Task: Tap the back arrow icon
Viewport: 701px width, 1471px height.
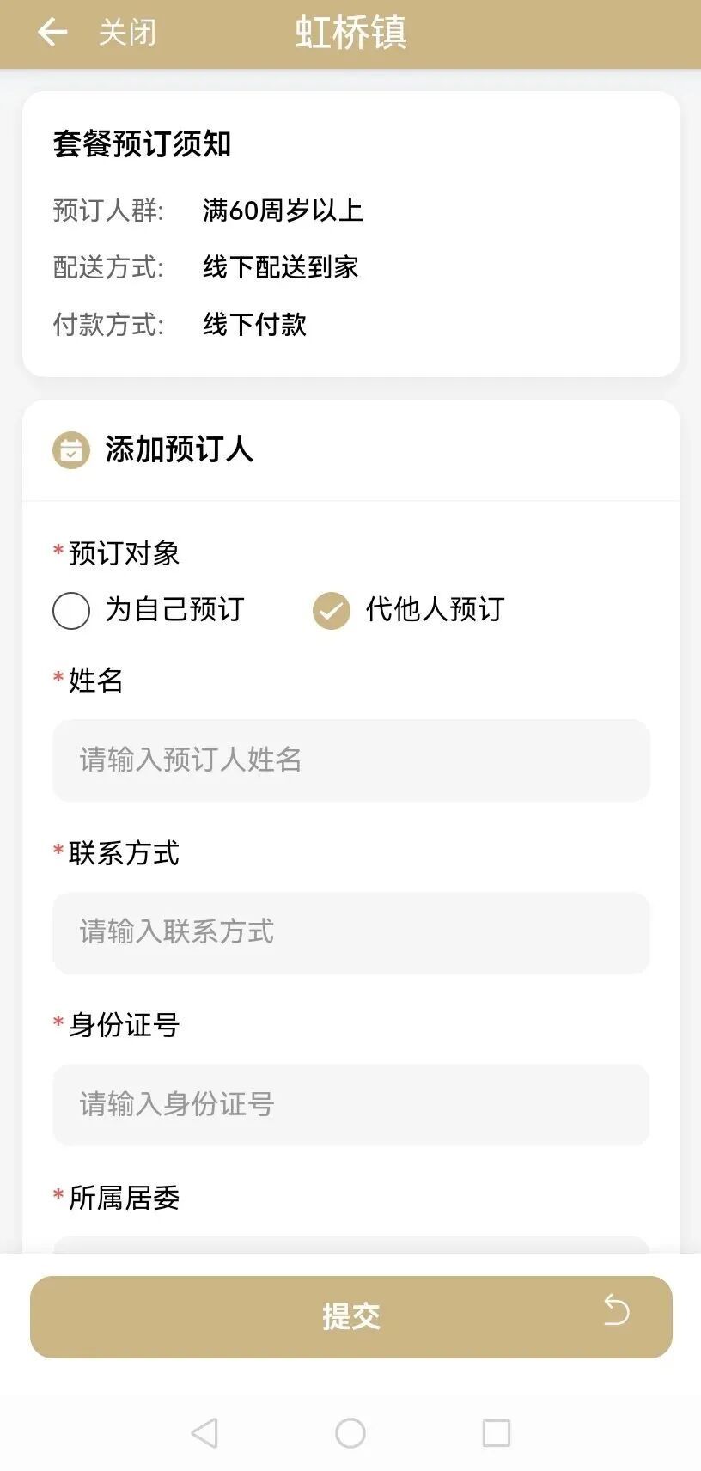Action: tap(52, 33)
